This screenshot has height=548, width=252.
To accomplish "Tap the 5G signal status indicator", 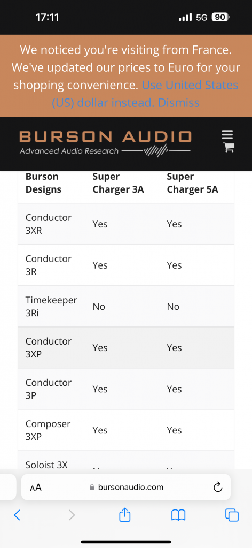I will pos(202,17).
